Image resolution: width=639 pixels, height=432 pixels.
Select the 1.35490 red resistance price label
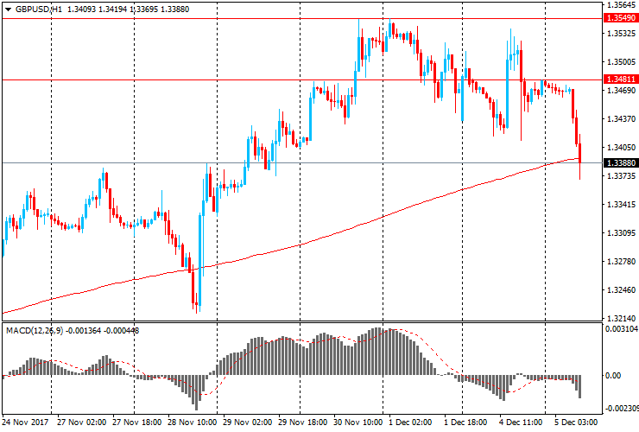pyautogui.click(x=621, y=18)
